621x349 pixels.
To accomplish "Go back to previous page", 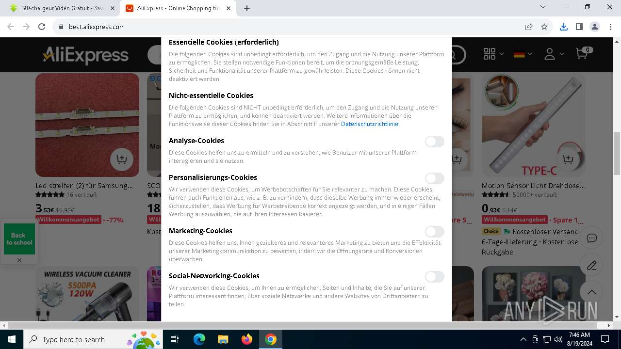I will tap(11, 27).
